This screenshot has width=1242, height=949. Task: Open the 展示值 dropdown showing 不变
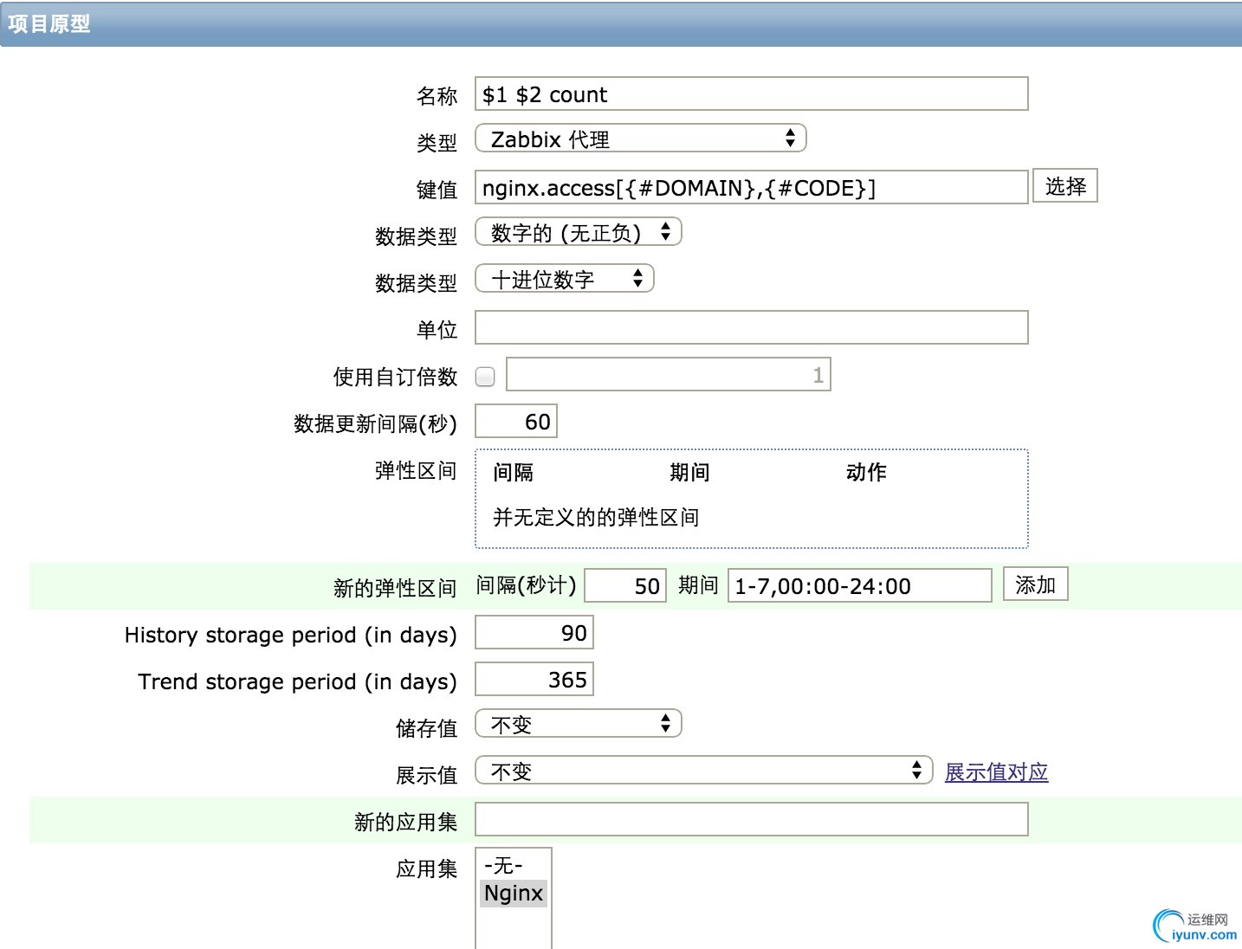(703, 770)
